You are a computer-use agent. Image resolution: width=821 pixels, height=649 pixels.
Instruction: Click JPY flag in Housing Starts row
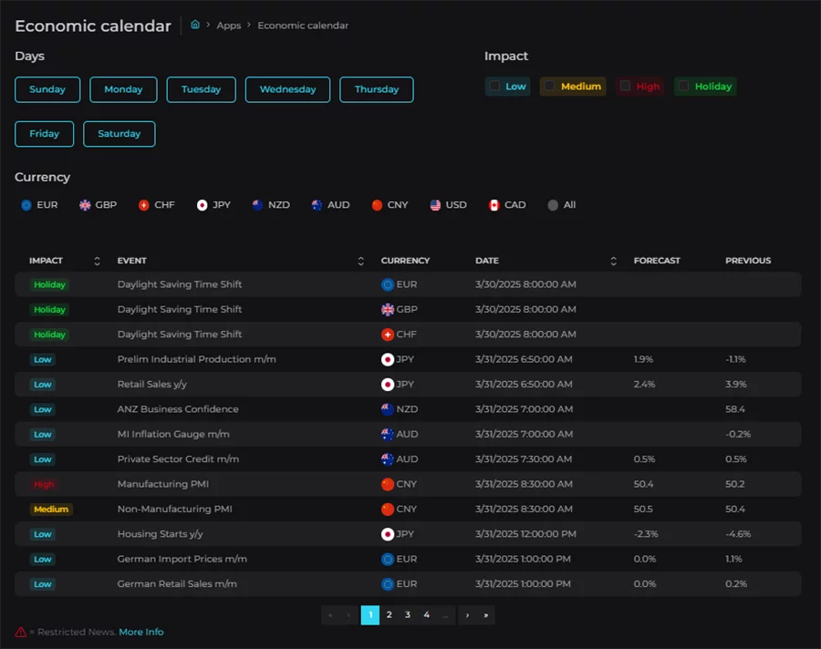click(388, 534)
